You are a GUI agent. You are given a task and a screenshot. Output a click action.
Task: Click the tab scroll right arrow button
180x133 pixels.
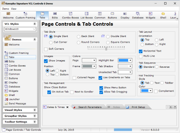[x=171, y=107]
